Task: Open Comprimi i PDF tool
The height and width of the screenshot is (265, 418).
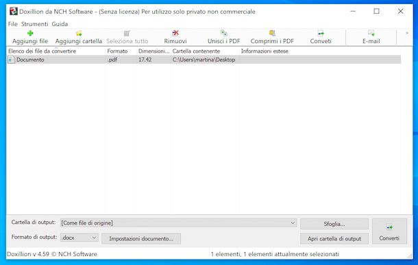Action: point(272,33)
